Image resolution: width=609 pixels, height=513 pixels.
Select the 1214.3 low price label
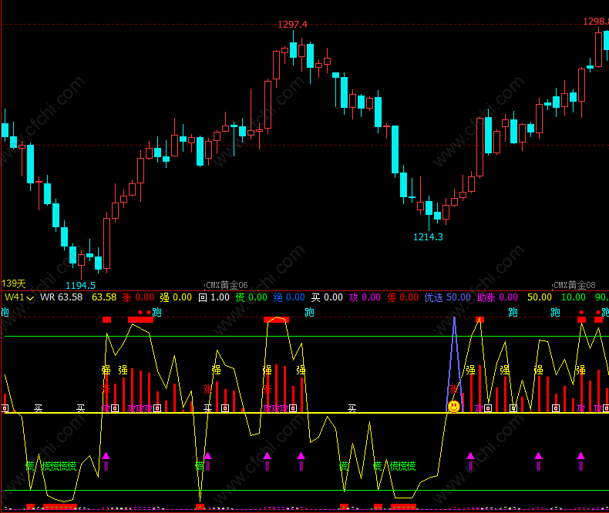click(x=428, y=237)
